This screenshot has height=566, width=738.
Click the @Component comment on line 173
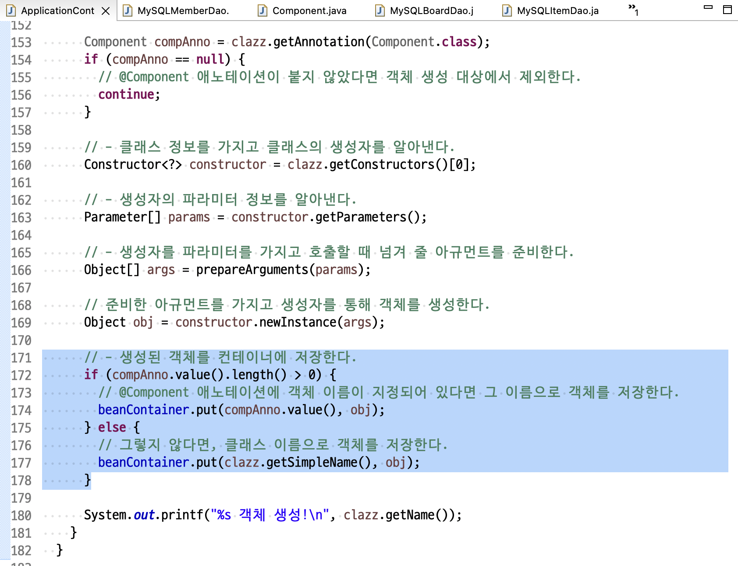[x=389, y=393]
